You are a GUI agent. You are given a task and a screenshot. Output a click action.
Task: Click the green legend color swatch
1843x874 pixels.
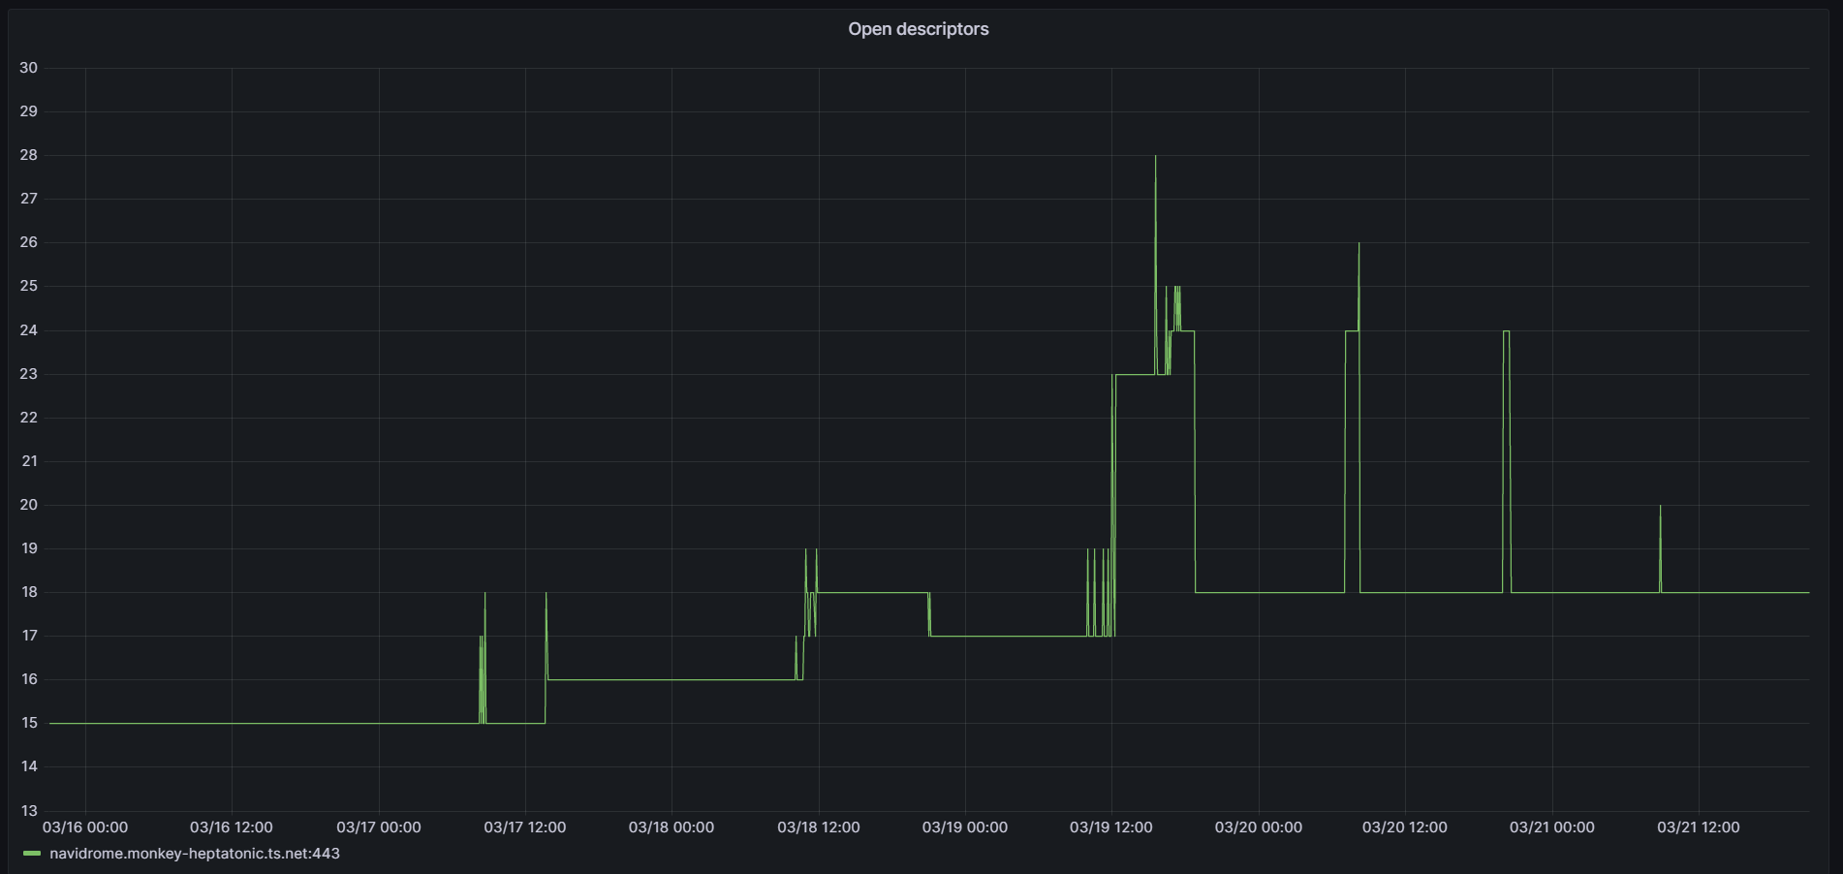31,855
